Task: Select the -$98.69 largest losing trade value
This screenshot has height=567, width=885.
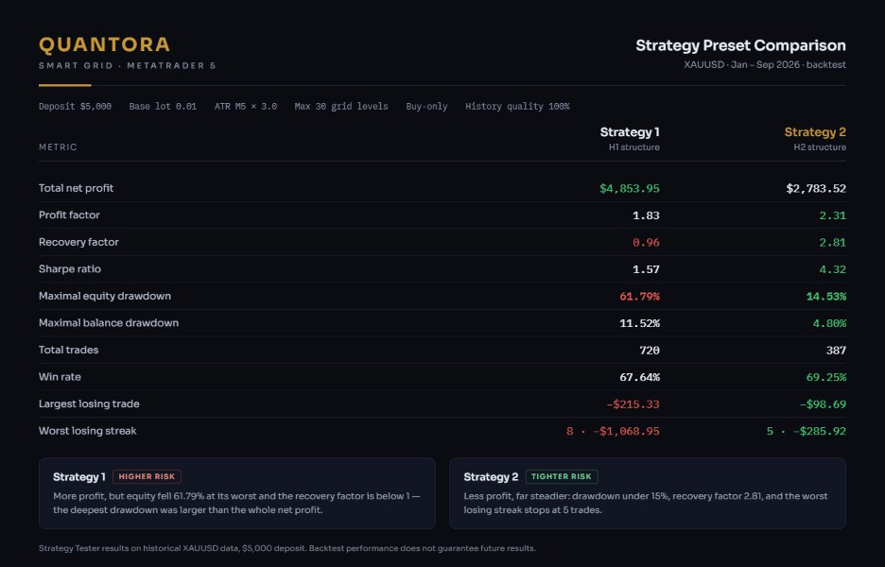Action: [x=823, y=404]
